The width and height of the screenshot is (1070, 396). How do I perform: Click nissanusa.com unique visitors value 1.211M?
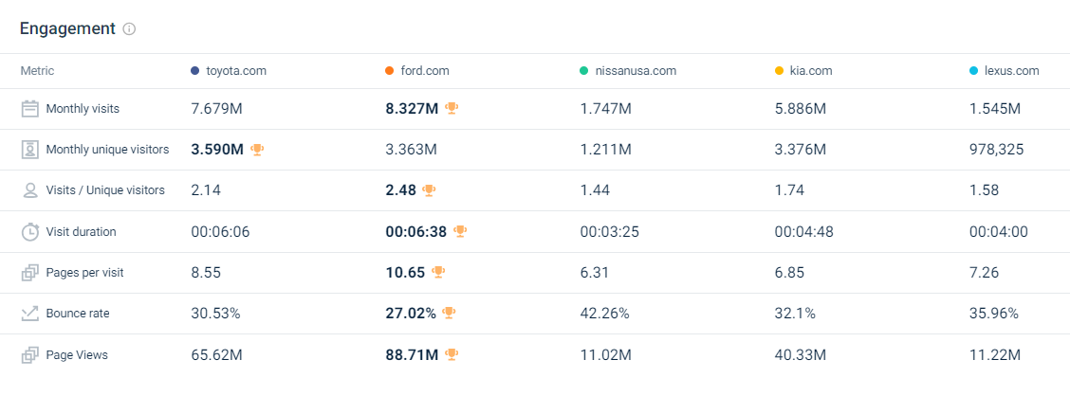coord(605,150)
